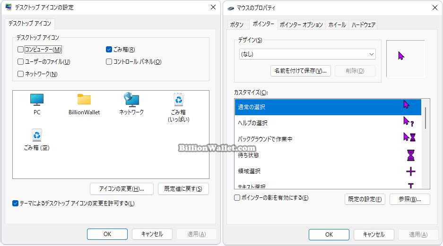Image resolution: width=443 pixels, height=246 pixels.
Task: Close the デスクトップ アイコンの設定 window
Action: (x=213, y=7)
